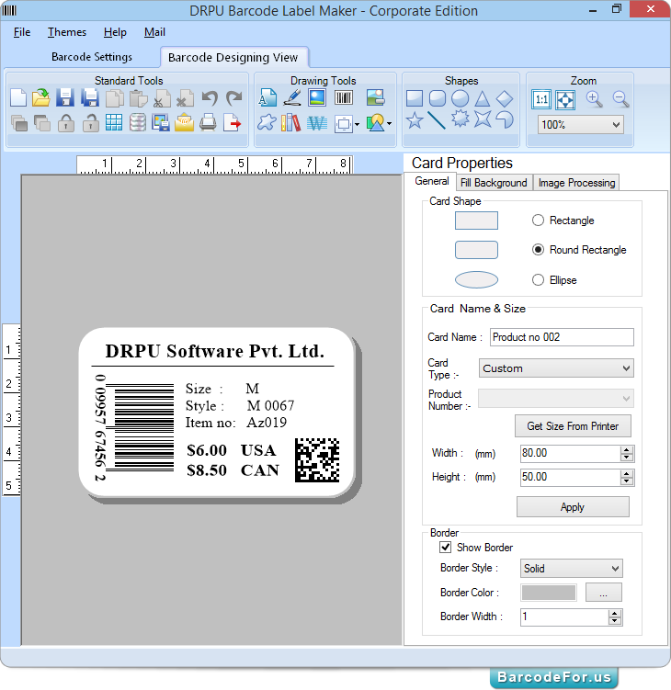Increase Border Width with up arrow
Viewport: 671px width, 690px height.
(615, 614)
